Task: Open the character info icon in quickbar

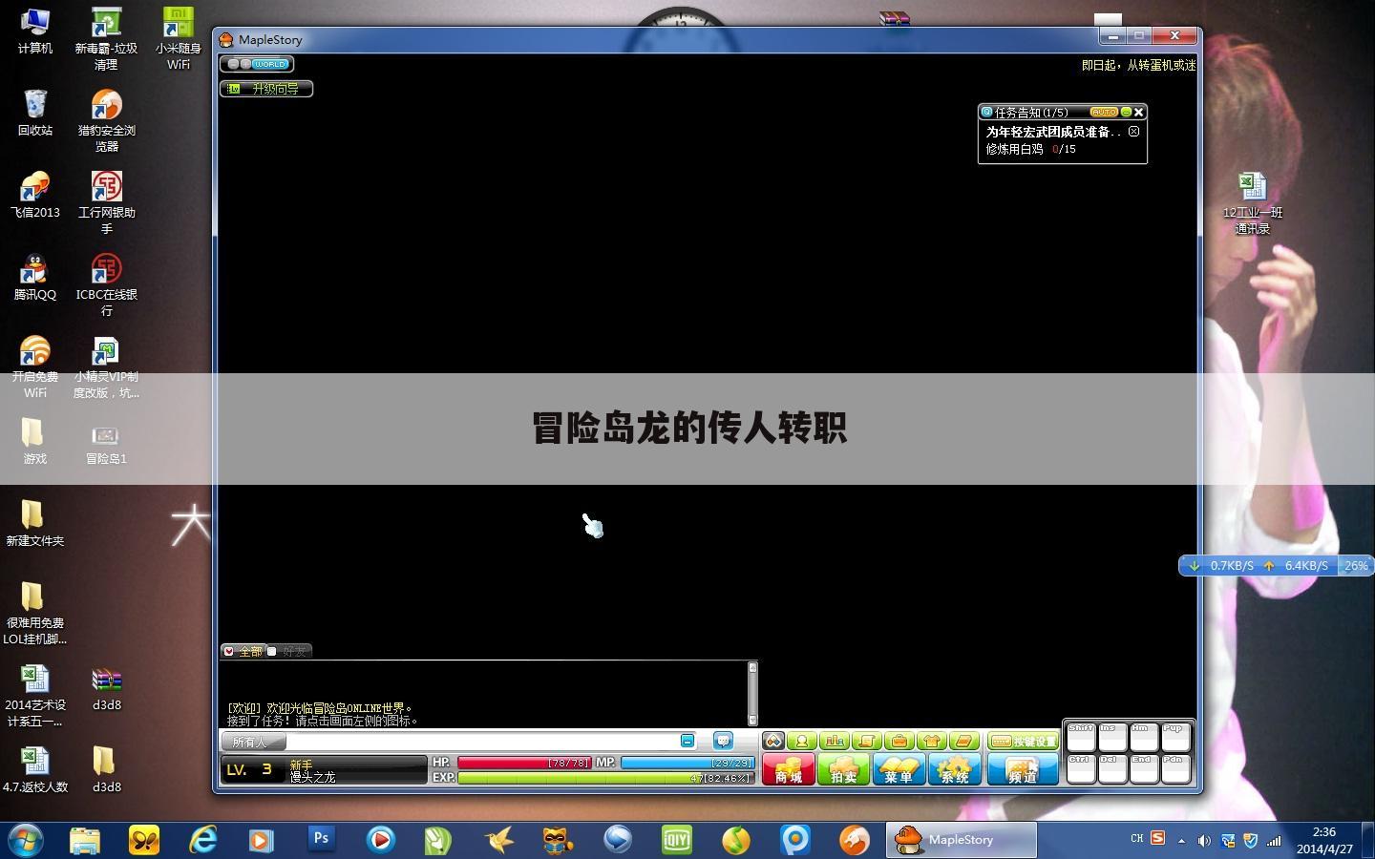Action: [802, 742]
